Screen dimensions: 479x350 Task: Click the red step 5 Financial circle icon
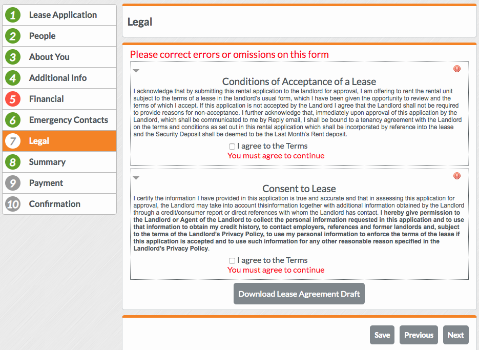(13, 99)
